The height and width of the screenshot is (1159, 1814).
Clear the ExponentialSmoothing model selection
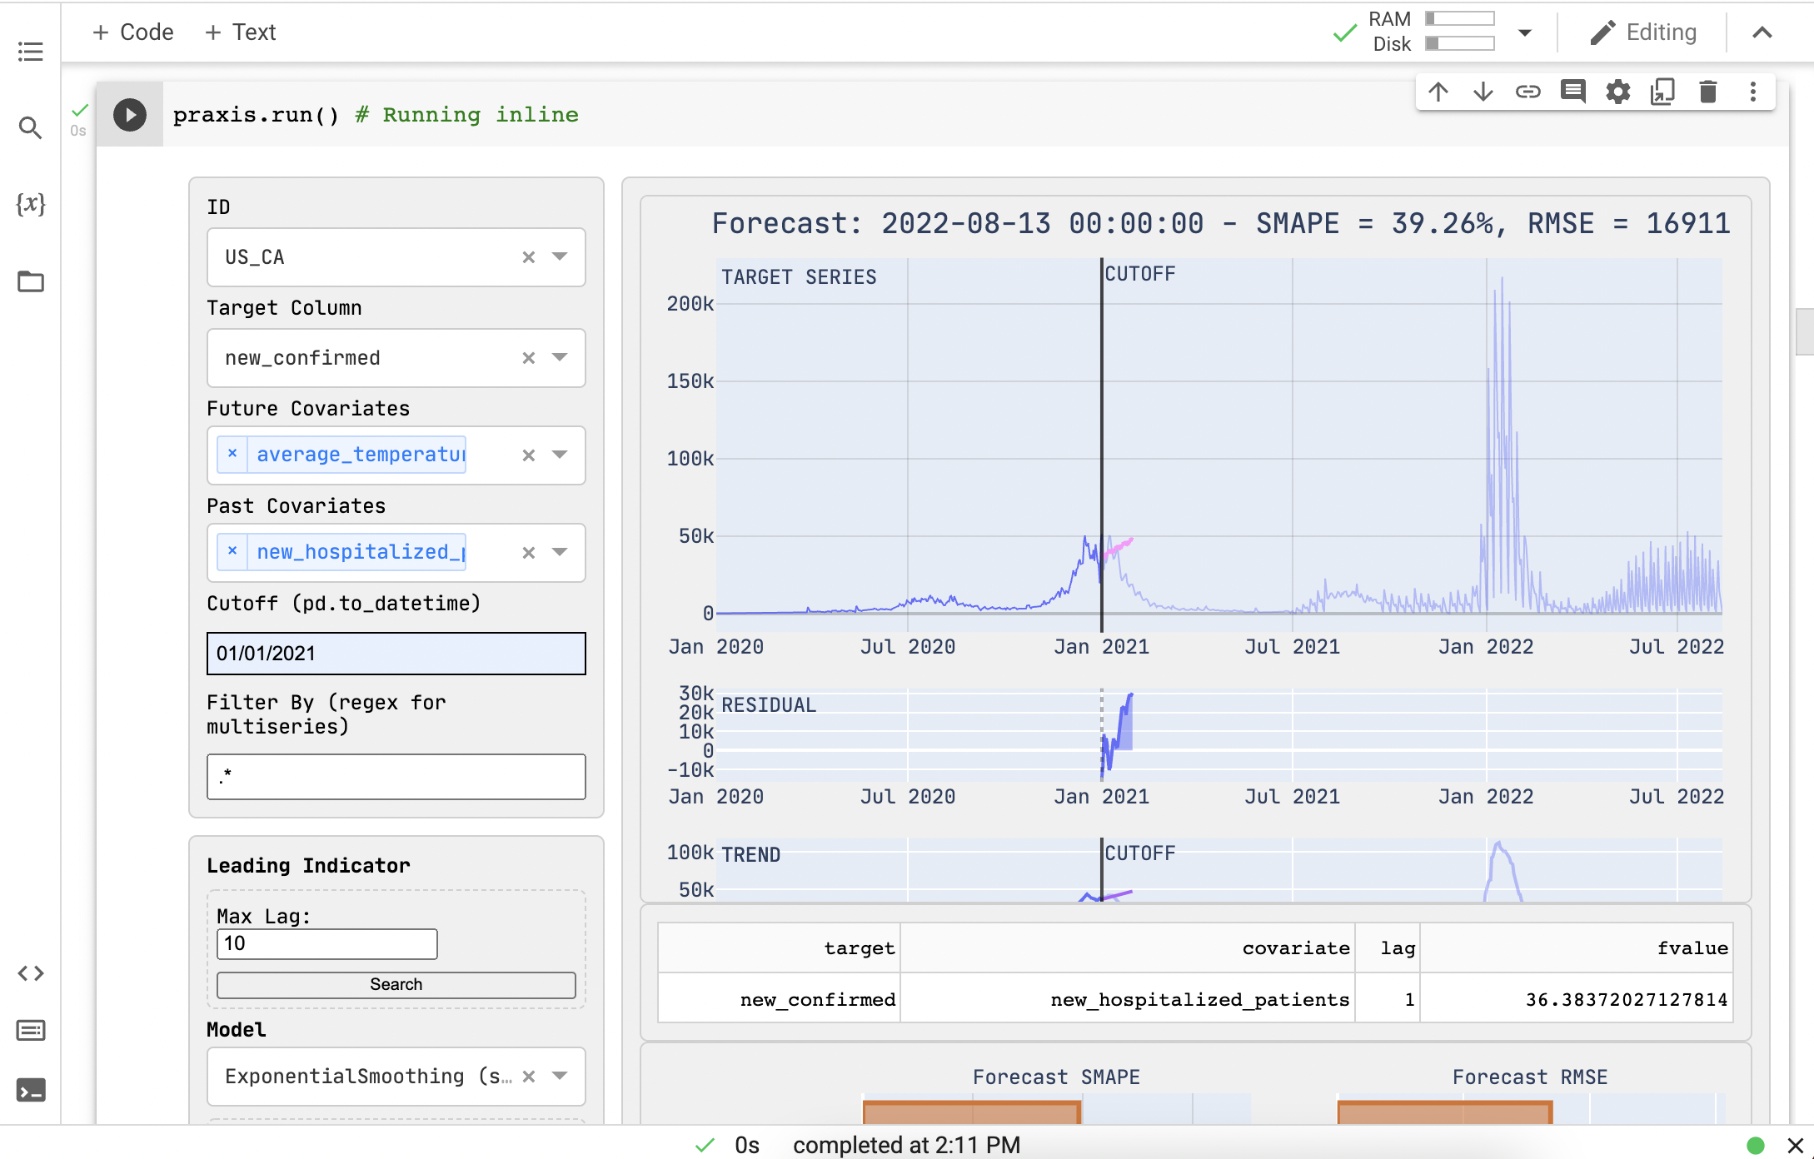pos(528,1077)
